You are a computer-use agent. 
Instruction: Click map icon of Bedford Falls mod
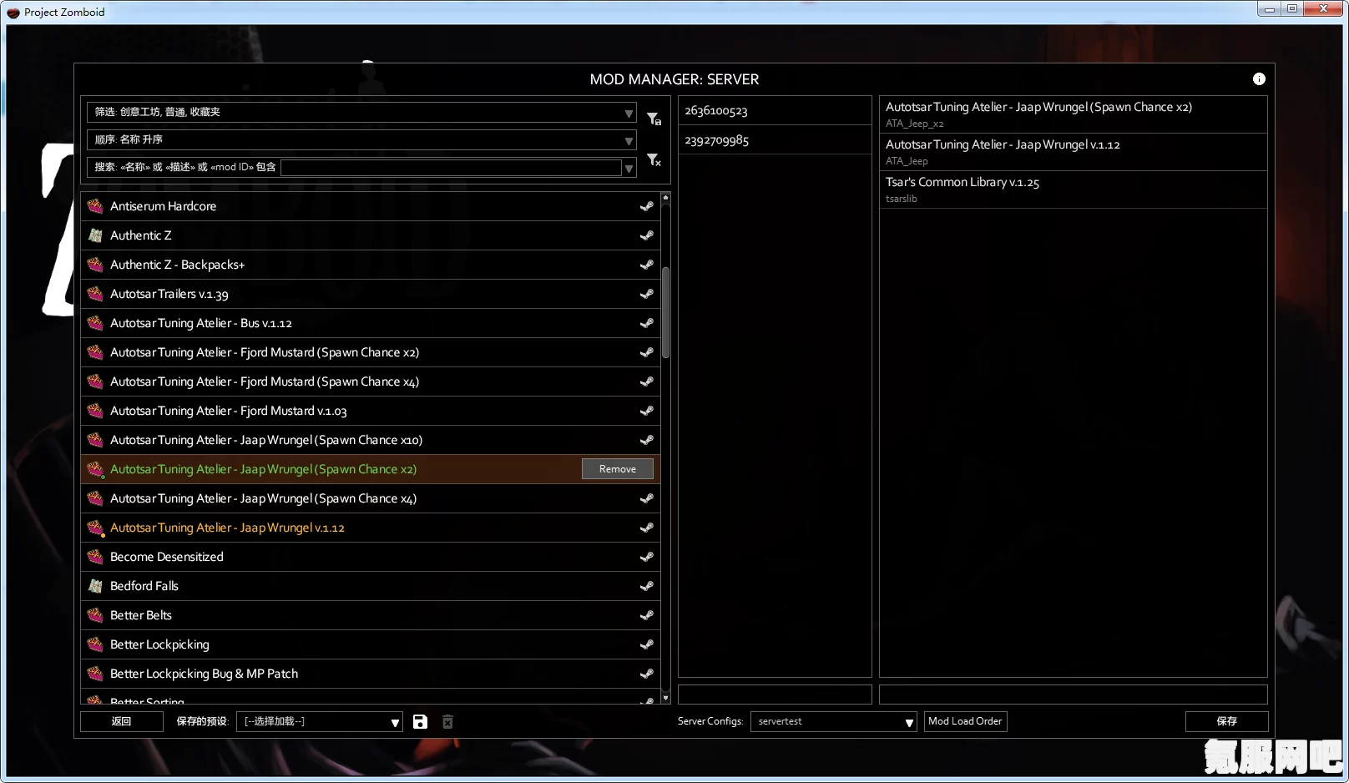[95, 586]
